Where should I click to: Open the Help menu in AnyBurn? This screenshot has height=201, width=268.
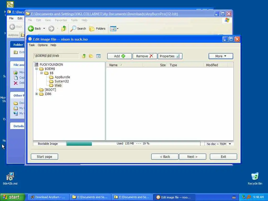53,45
